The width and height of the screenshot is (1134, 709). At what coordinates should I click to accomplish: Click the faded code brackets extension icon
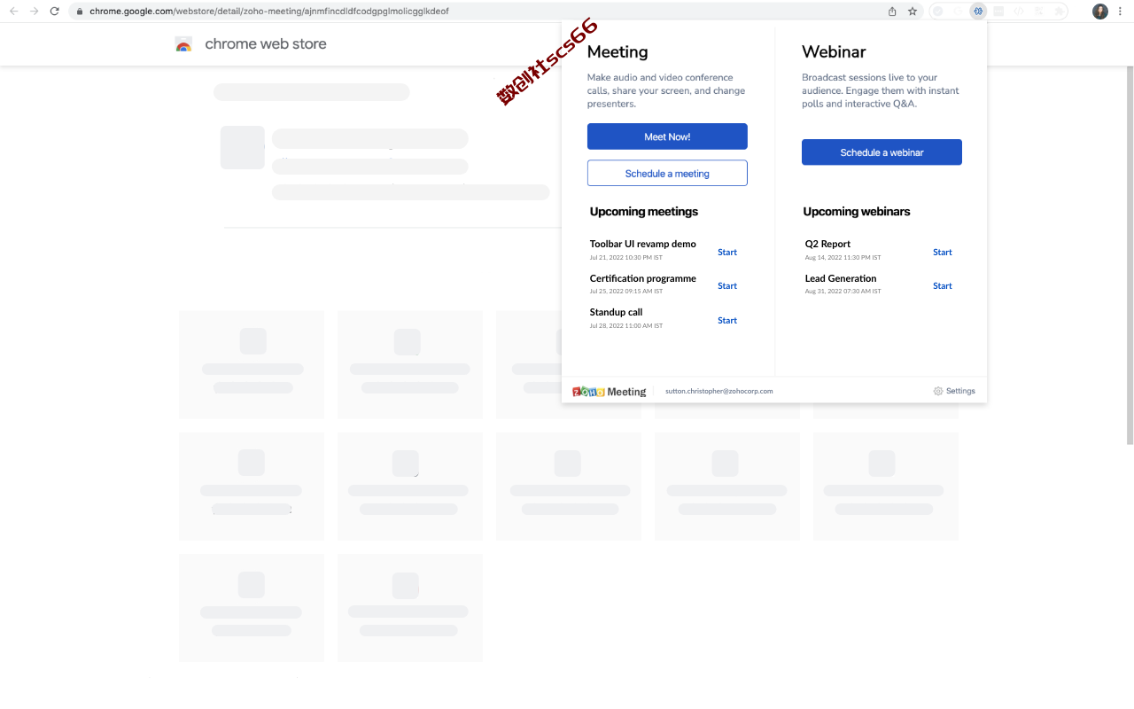click(x=1019, y=12)
